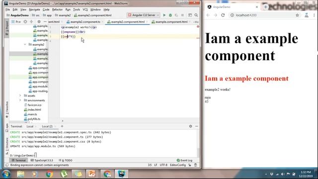Open a new tab in Chrome
Viewport: 318px width, 179px height.
[265, 7]
